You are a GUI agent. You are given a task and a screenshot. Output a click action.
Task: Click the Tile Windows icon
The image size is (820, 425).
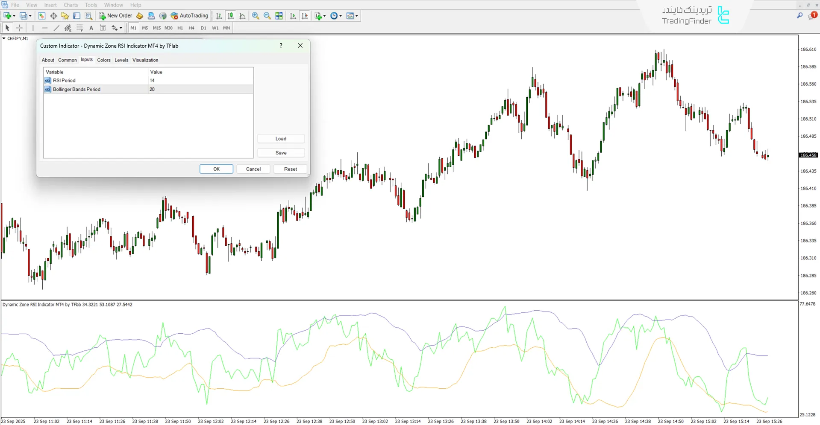(x=279, y=16)
